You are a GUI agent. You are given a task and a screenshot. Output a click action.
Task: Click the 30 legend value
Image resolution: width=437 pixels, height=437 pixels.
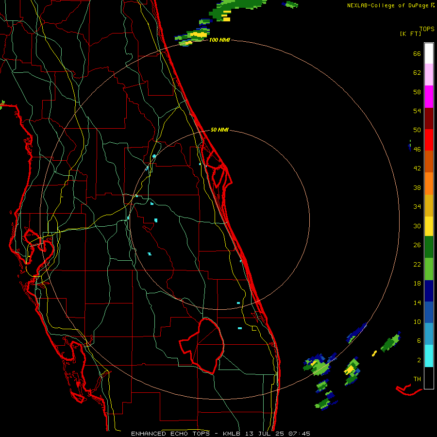click(x=417, y=226)
